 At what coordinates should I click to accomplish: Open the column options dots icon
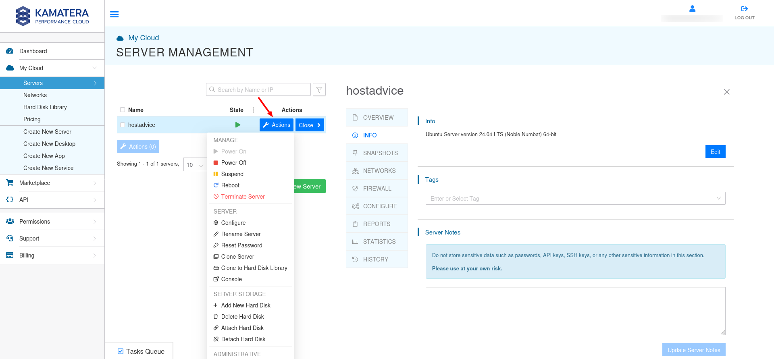click(x=254, y=110)
